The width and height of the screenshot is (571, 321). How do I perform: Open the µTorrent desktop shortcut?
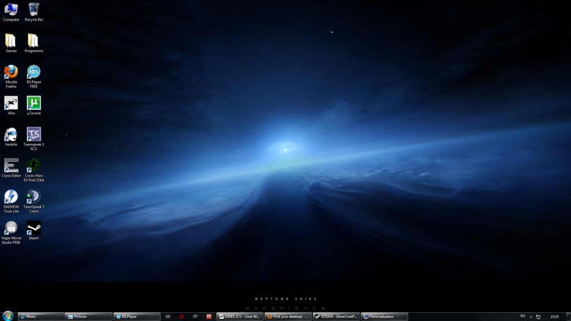33,103
